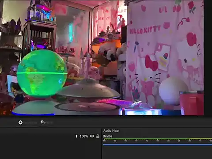This screenshot has height=159, width=212.
Task: Click the Device audio level meter
Action: click(157, 139)
